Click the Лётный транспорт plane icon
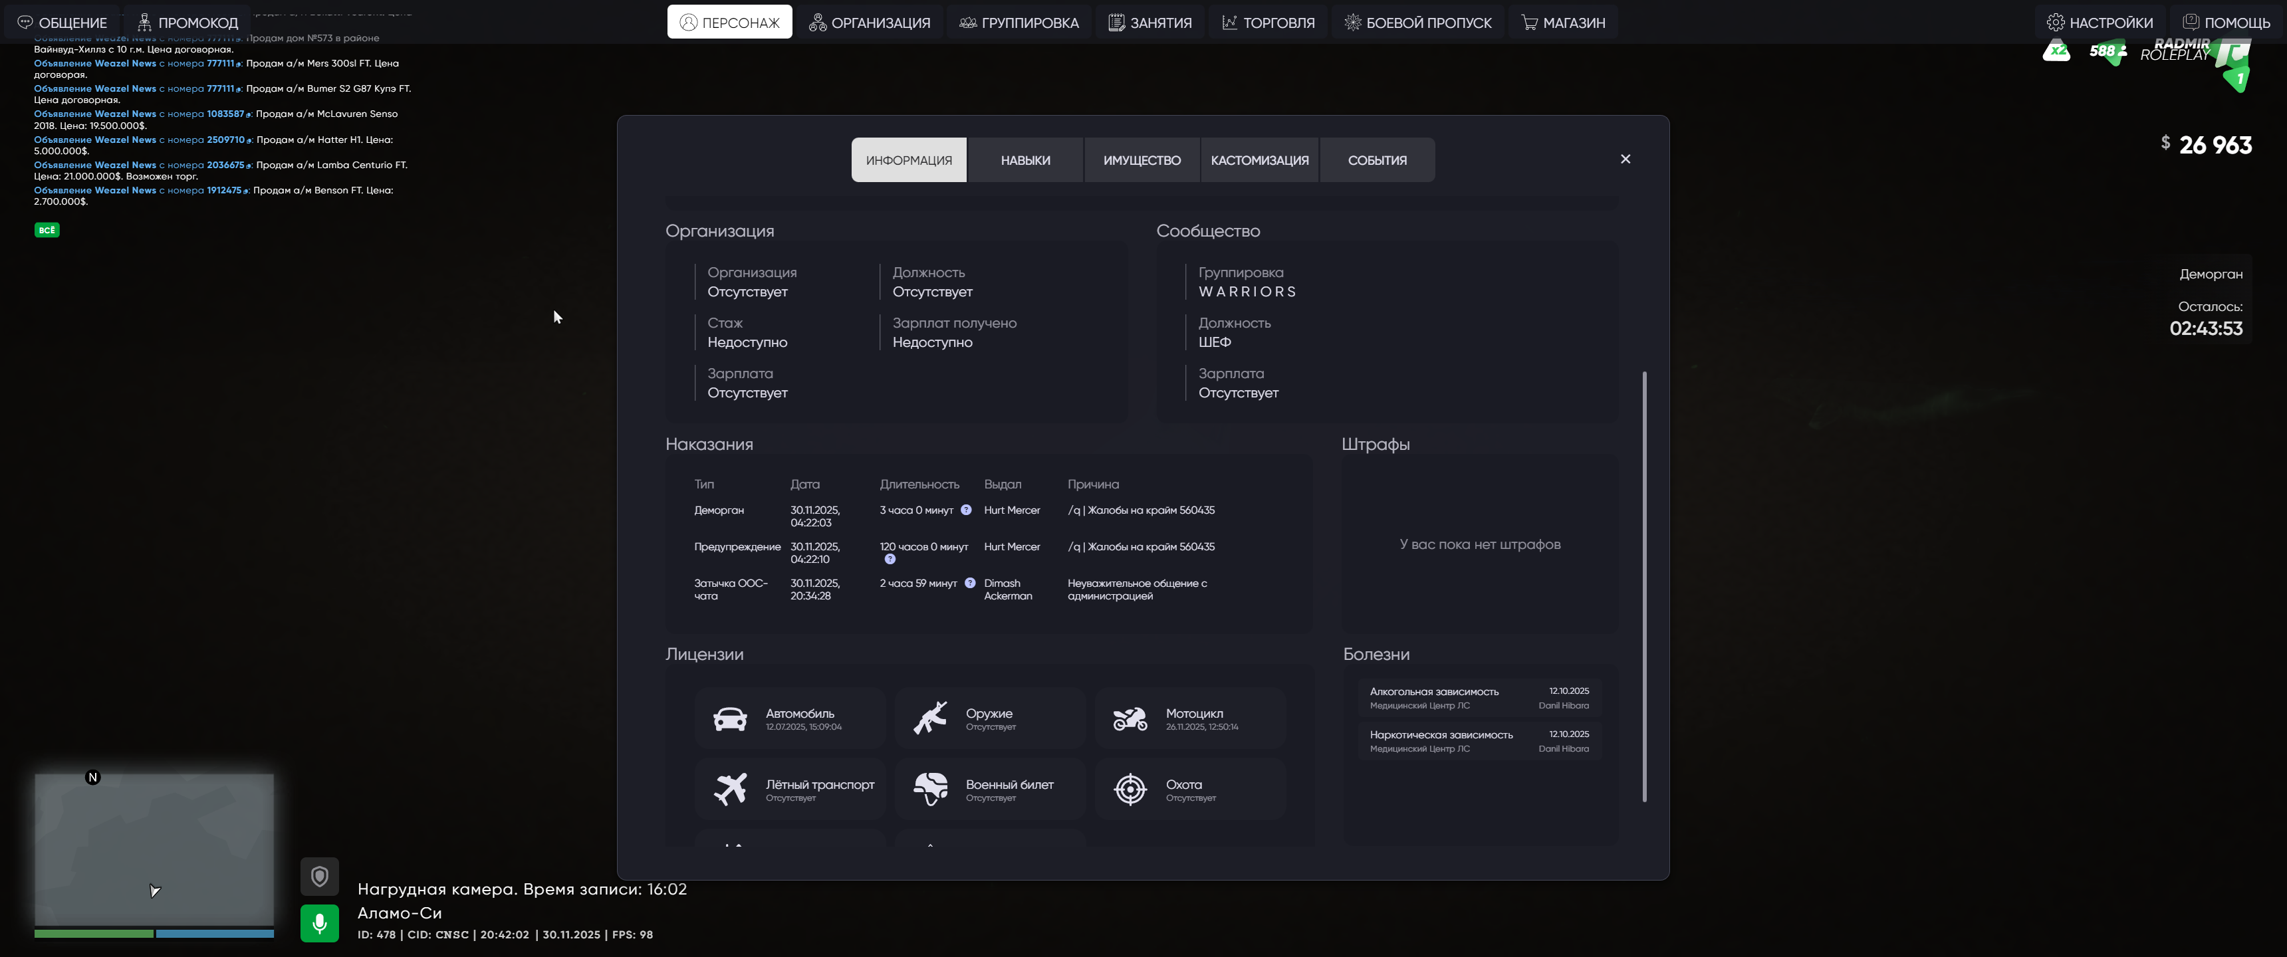This screenshot has width=2287, height=957. pyautogui.click(x=730, y=788)
